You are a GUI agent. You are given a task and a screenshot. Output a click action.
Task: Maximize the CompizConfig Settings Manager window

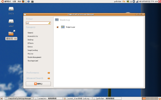coord(140,14)
